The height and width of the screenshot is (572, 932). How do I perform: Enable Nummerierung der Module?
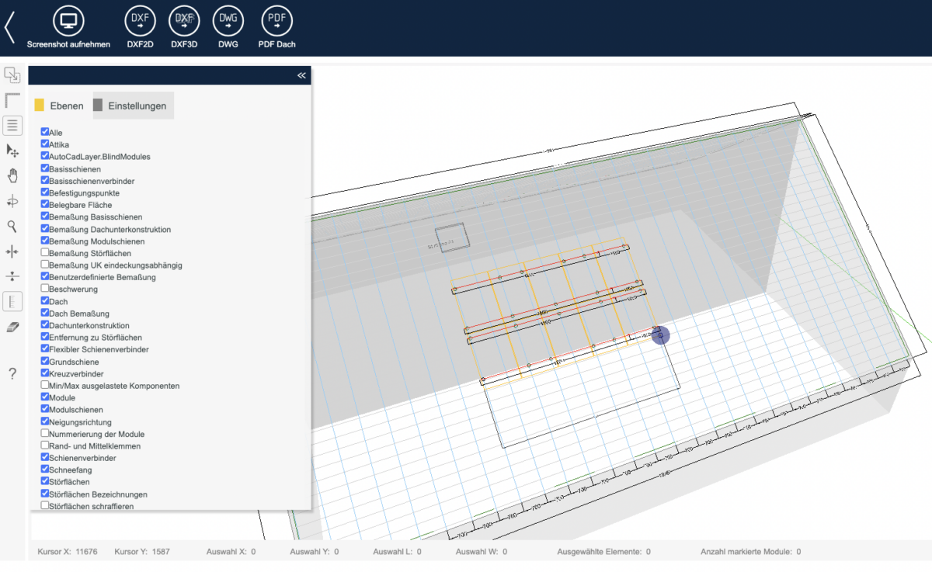pyautogui.click(x=45, y=433)
